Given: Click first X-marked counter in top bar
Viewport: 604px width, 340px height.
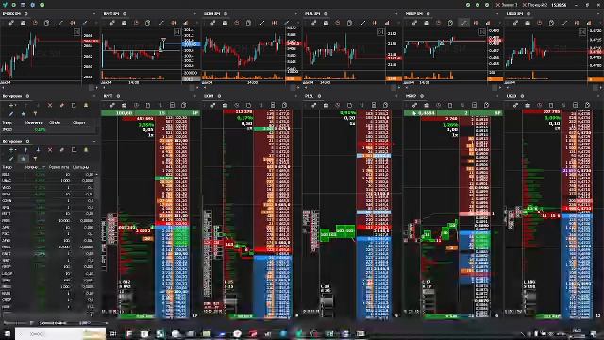Looking at the screenshot, I should [507, 5].
